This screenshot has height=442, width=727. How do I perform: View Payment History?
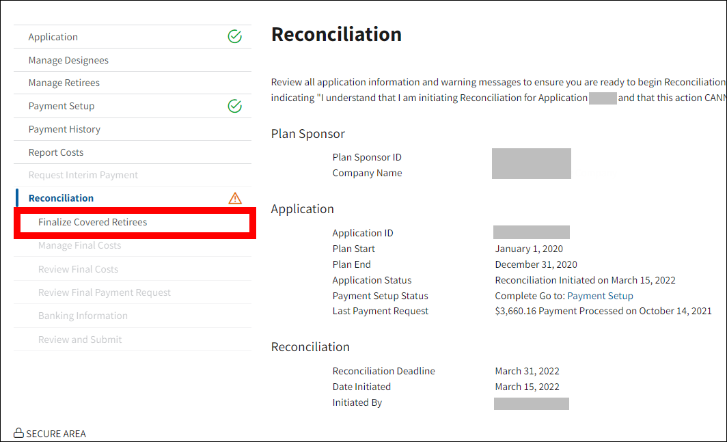tap(64, 129)
